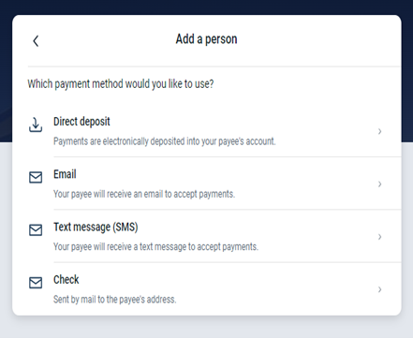Click the Add a person heading
This screenshot has height=338, width=413.
pyautogui.click(x=206, y=39)
